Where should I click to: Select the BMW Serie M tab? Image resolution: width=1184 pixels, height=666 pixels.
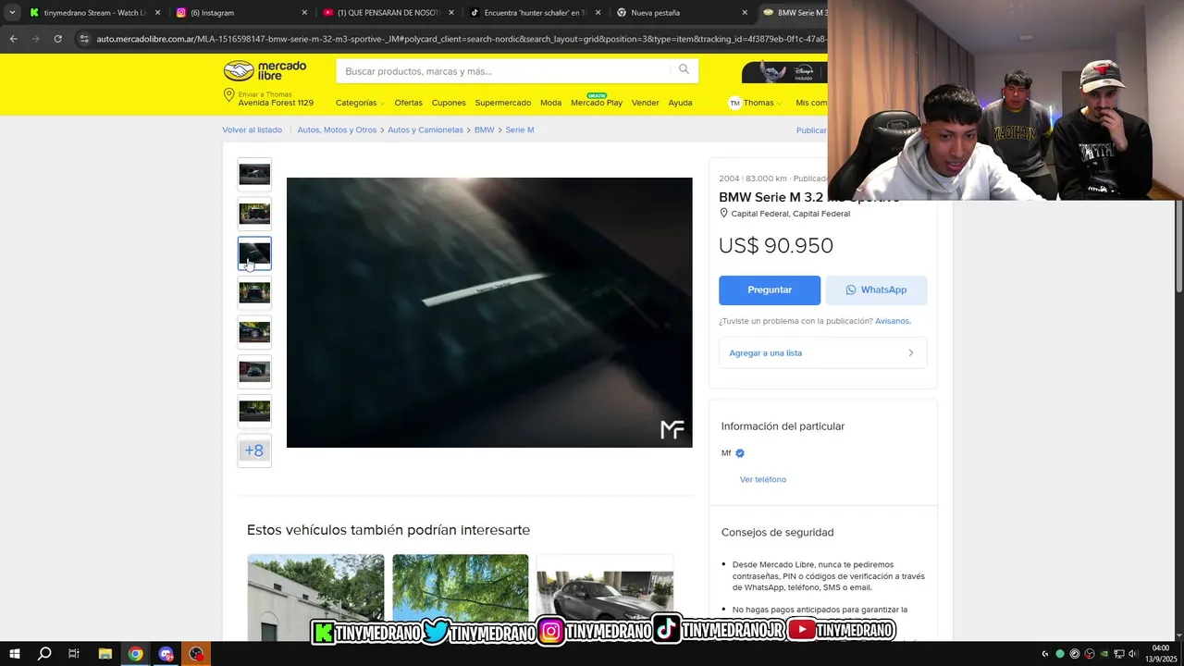click(x=794, y=13)
